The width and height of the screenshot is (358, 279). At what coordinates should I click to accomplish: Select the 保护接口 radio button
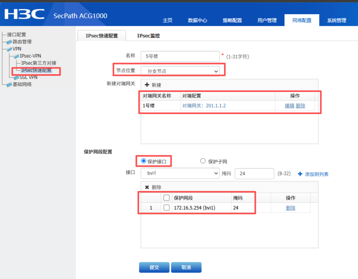click(144, 161)
